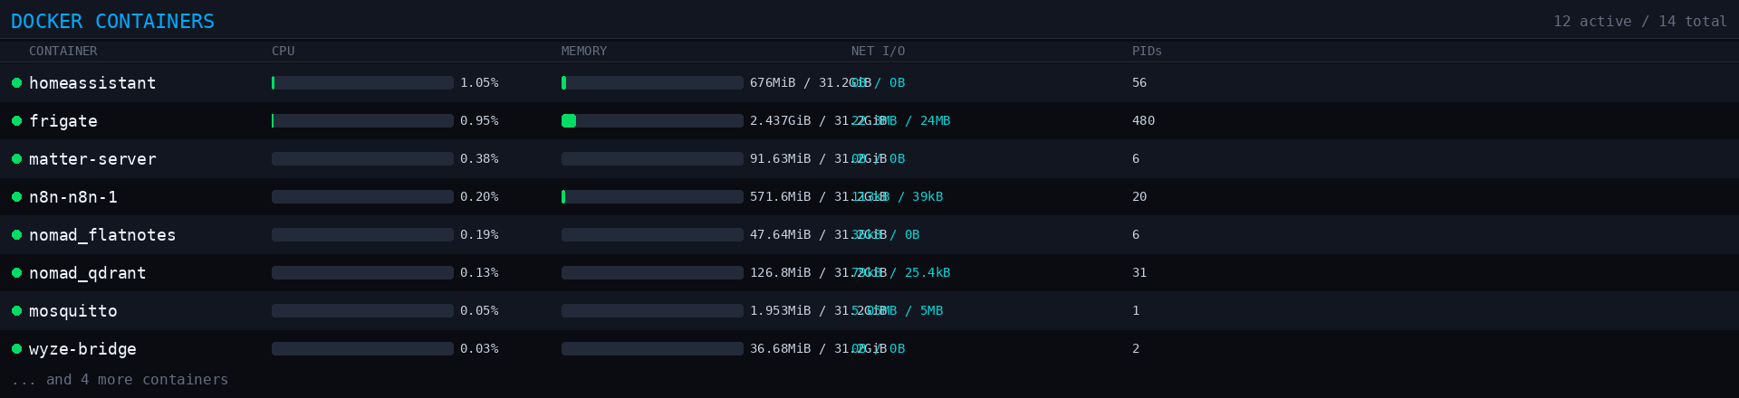Click the NET I/O column header

pyautogui.click(x=877, y=52)
